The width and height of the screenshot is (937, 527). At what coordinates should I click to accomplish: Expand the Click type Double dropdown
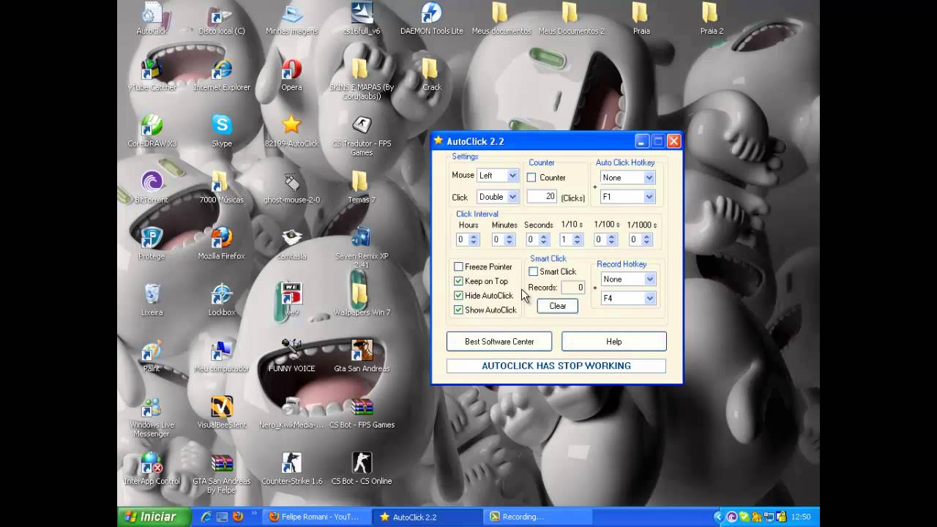coord(512,197)
